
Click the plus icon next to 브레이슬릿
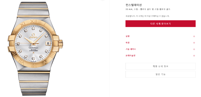(x=194, y=56)
